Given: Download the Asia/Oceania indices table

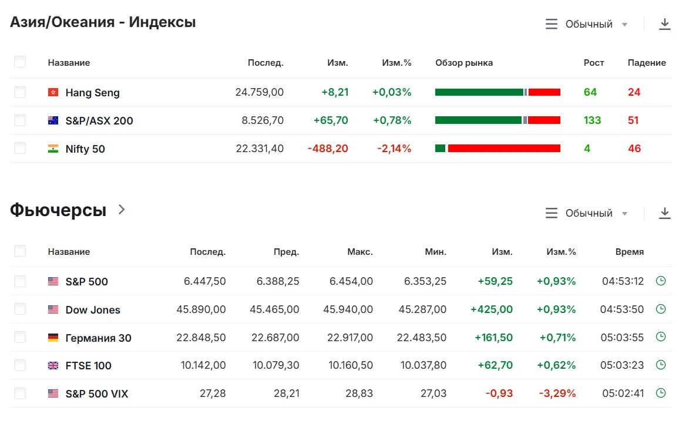Looking at the screenshot, I should (664, 24).
